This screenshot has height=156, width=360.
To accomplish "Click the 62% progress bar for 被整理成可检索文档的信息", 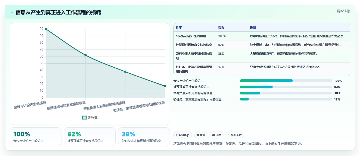I will click(286, 87).
